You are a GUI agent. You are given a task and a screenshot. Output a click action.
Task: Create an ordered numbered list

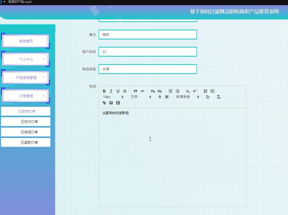coord(170,91)
